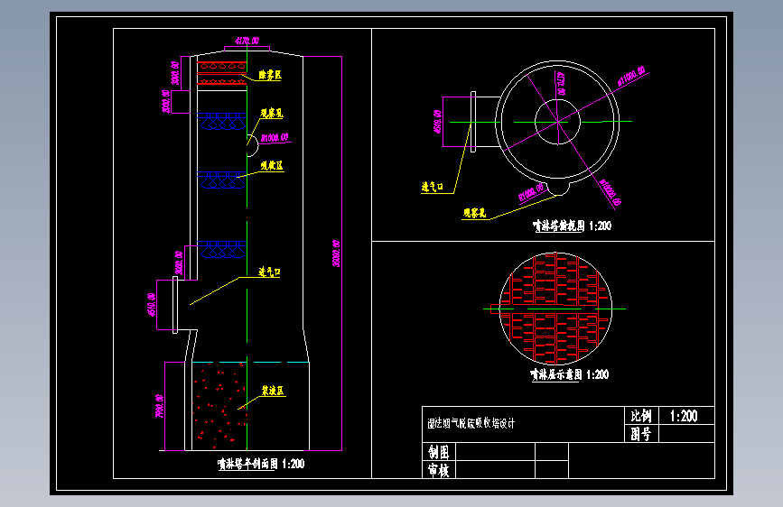Viewport: 783px width, 507px height.
Task: Select the 4510.00 dimension in the top view
Action: point(437,122)
